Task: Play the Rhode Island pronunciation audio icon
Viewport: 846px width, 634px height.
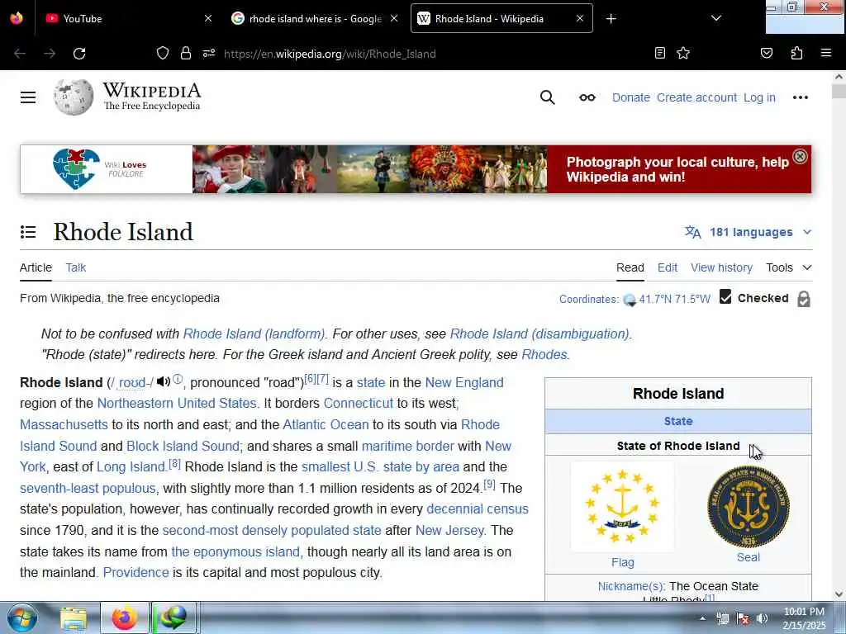Action: click(164, 381)
